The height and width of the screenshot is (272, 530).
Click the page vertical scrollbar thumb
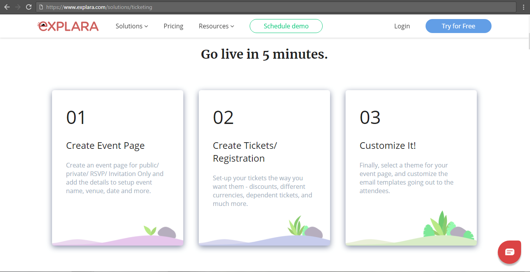[528, 42]
